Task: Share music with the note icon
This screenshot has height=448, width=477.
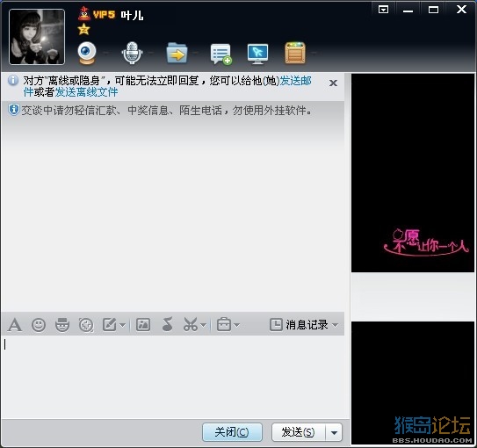Action: pyautogui.click(x=167, y=324)
